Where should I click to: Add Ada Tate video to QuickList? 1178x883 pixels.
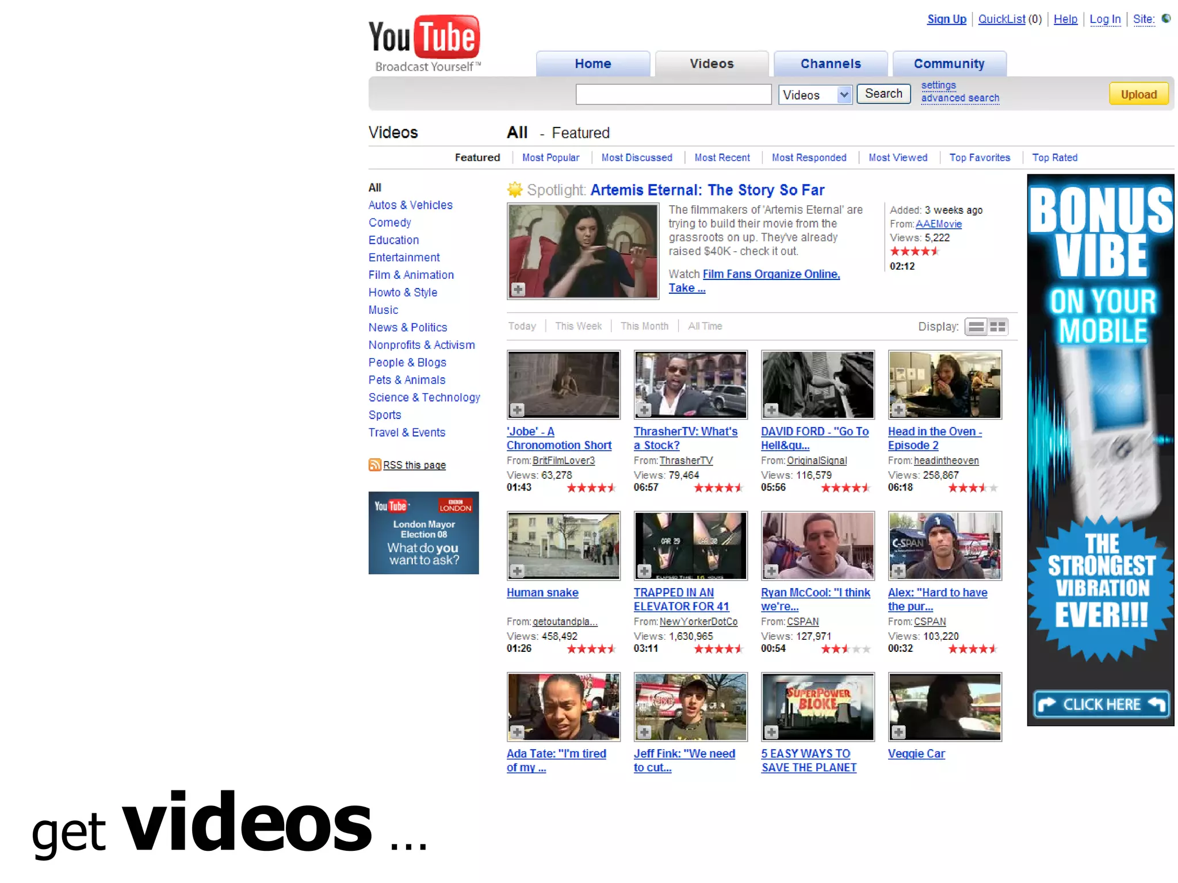pos(517,732)
